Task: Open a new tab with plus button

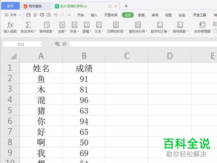Action: point(126,6)
